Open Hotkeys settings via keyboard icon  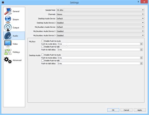point(8,52)
